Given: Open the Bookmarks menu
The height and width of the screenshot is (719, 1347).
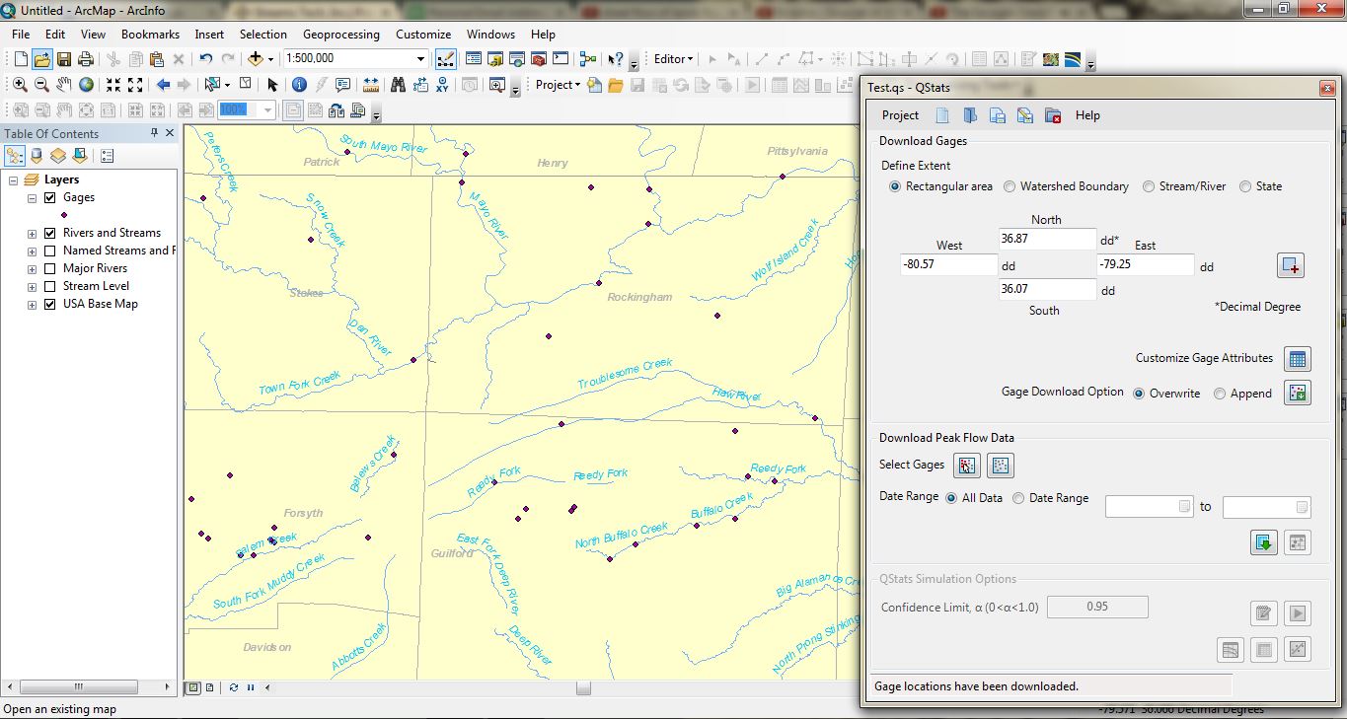Looking at the screenshot, I should point(150,35).
